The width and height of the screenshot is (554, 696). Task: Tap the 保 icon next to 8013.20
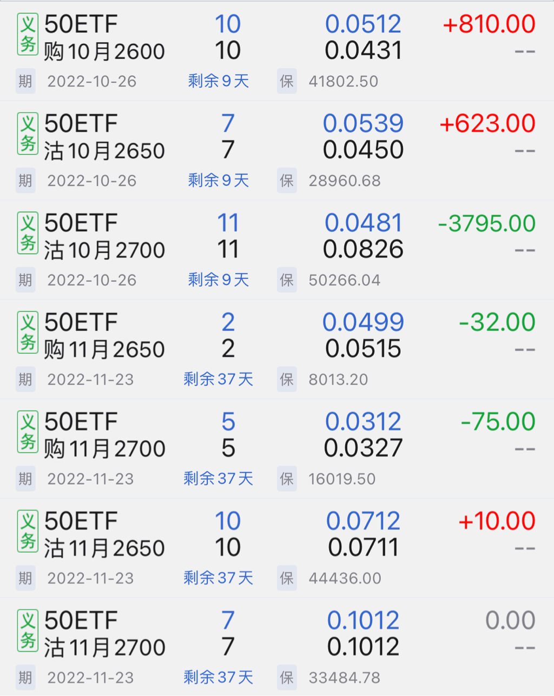coord(287,380)
